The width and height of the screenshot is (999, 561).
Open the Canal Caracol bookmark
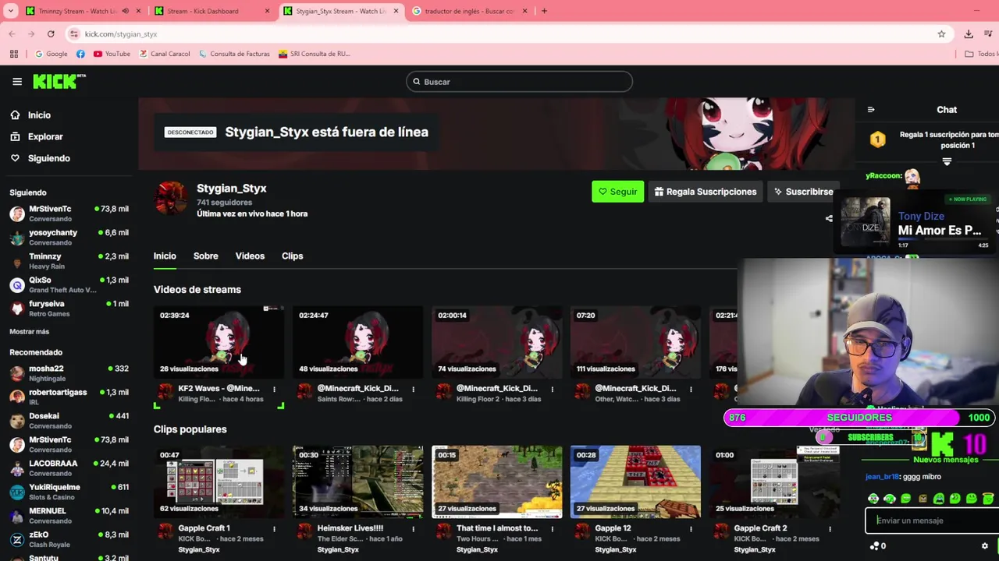(x=165, y=54)
